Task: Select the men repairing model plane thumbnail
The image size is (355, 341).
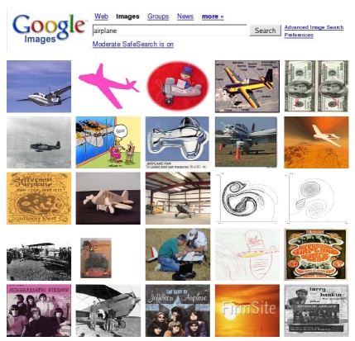Action: point(178,254)
